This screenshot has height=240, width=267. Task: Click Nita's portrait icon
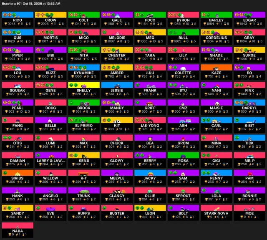(84, 51)
